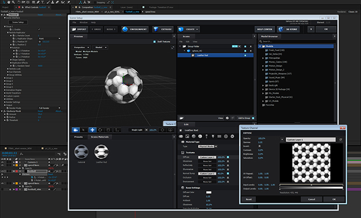Screen dimensions: 361x218
Task: Select the Puppet Pin tool in After Effects toolbar
Action: coord(69,2)
